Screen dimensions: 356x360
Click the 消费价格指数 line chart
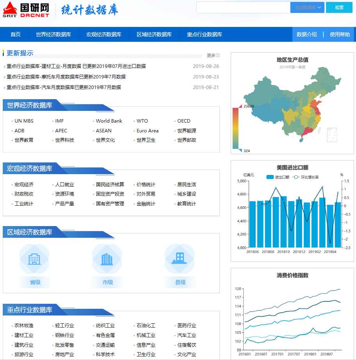[292, 319]
